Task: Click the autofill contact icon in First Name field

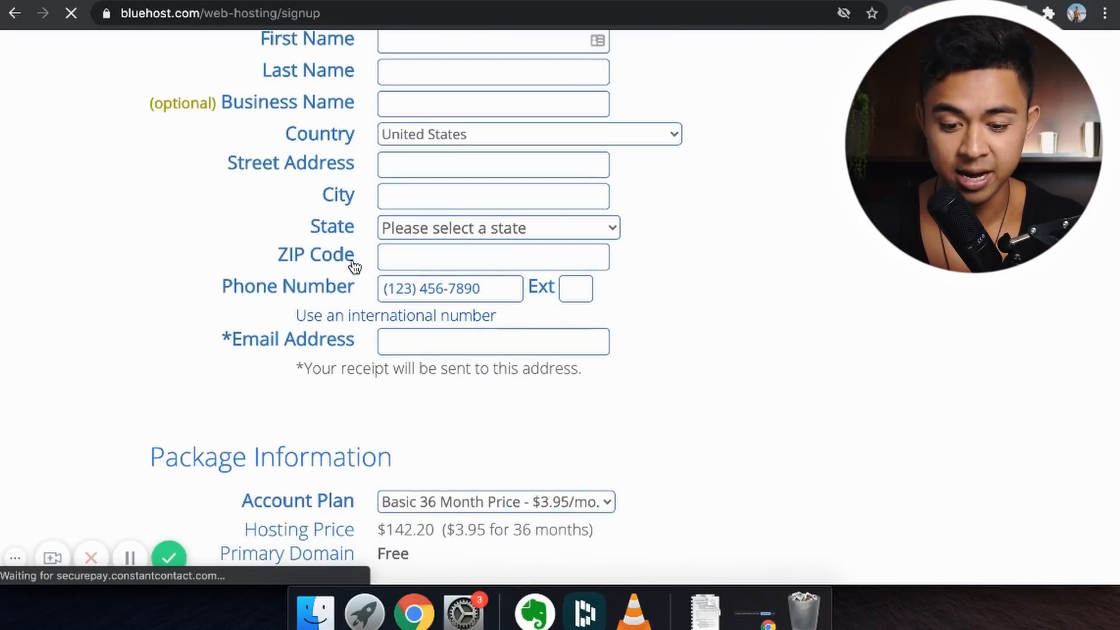Action: [x=597, y=40]
